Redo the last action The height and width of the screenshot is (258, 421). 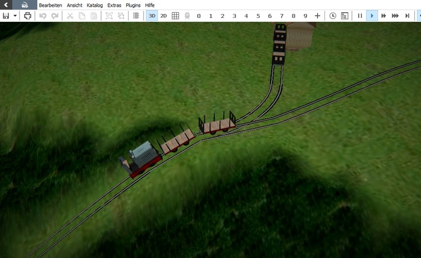(x=55, y=16)
